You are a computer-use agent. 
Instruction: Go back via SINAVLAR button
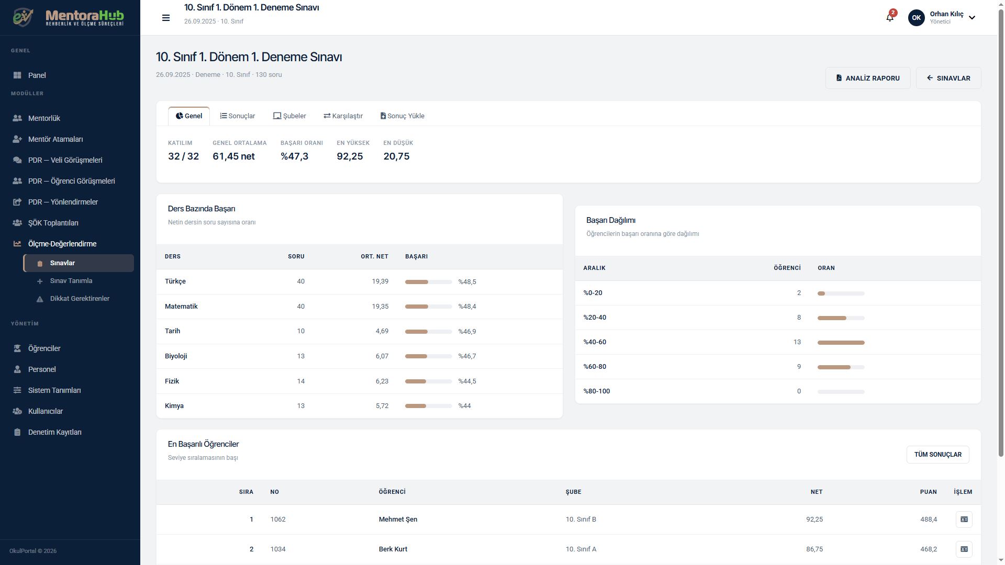pos(948,78)
